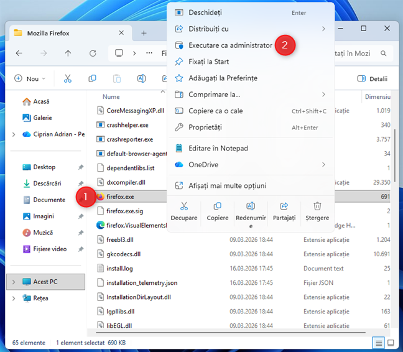Select CoreMessagingXP.dll file
Screen dimensions: 403x352
coord(131,111)
